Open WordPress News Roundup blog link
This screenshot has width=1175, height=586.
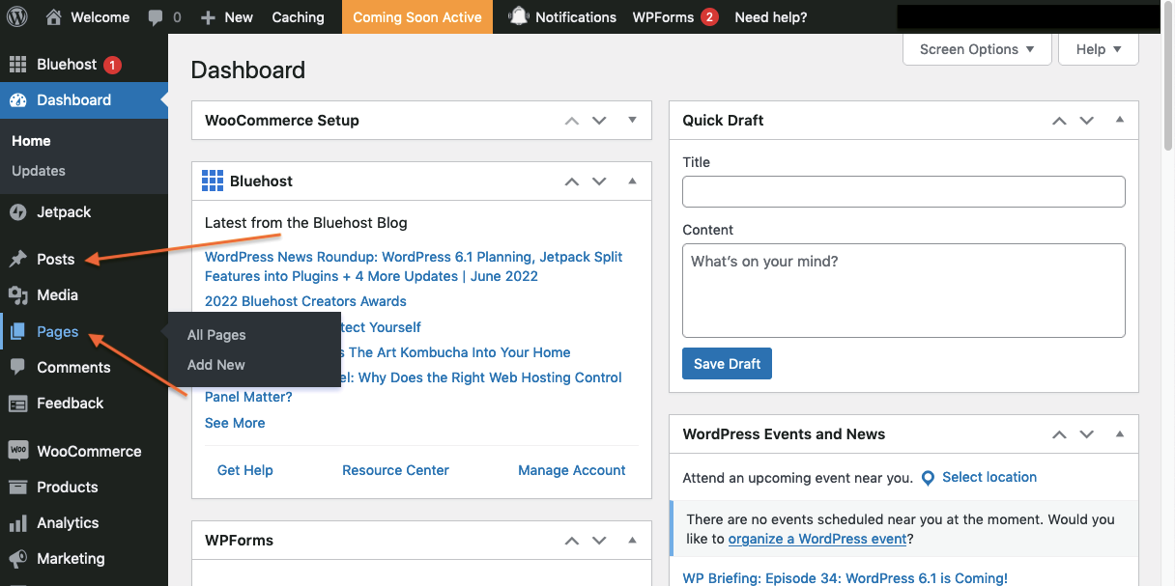[x=414, y=266]
